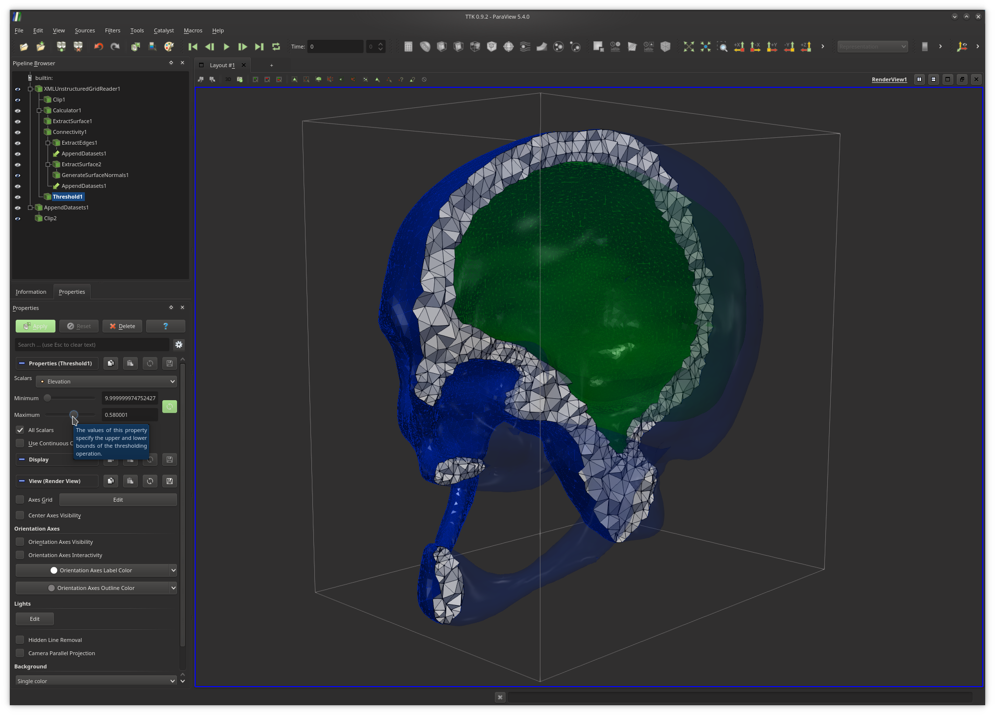The height and width of the screenshot is (715, 995).
Task: Click the Open file folder icon
Action: (x=24, y=47)
